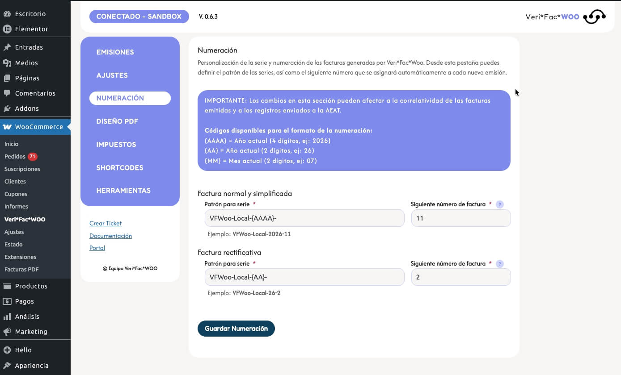Viewport: 621px width, 375px height.
Task: Select the Numeración tab
Action: 130,98
